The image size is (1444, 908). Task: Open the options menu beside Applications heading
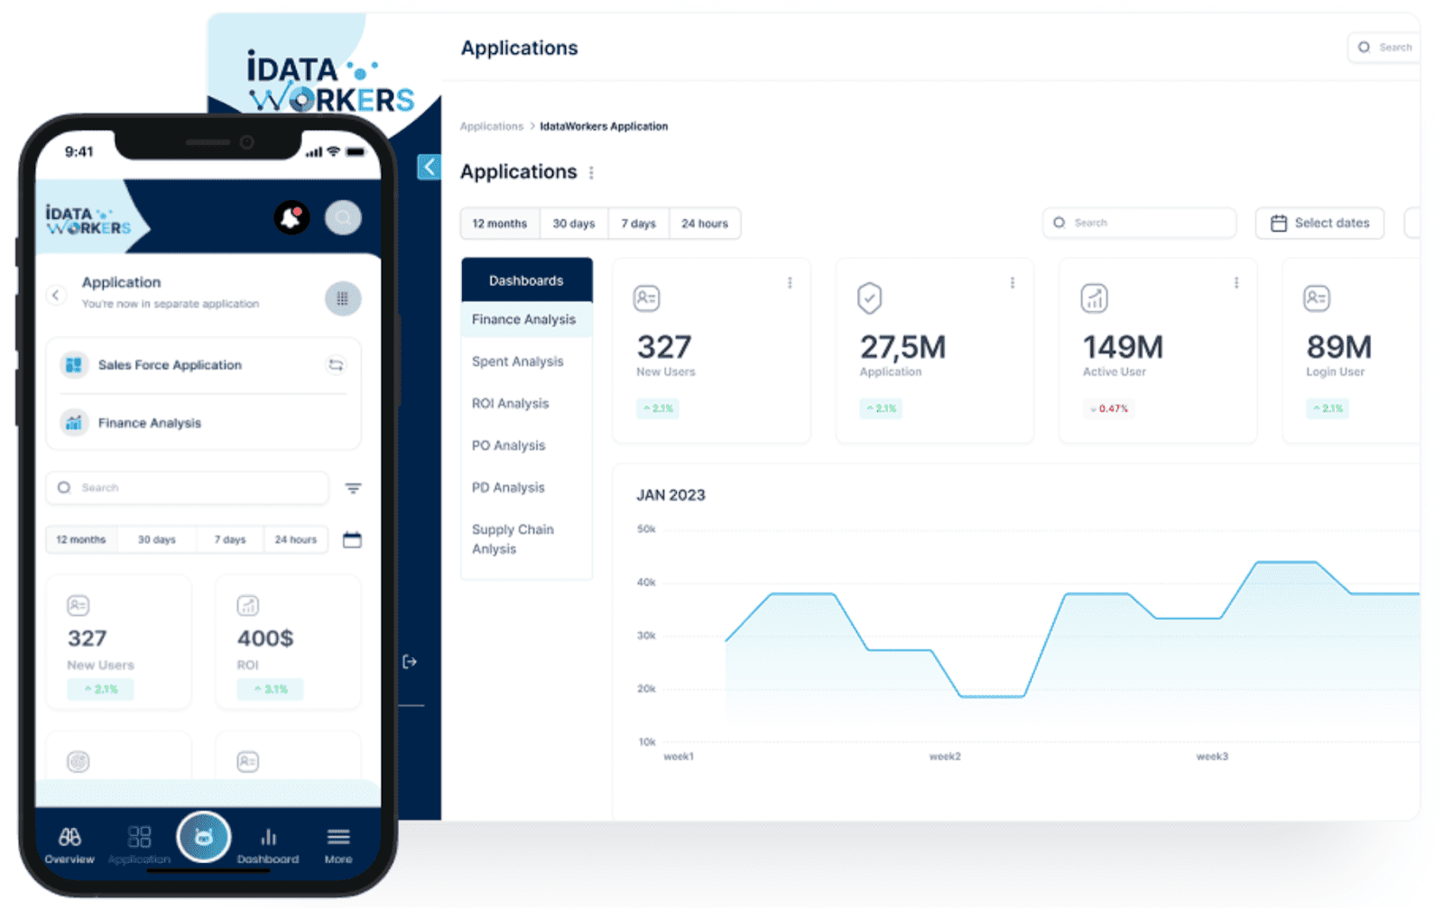click(591, 172)
